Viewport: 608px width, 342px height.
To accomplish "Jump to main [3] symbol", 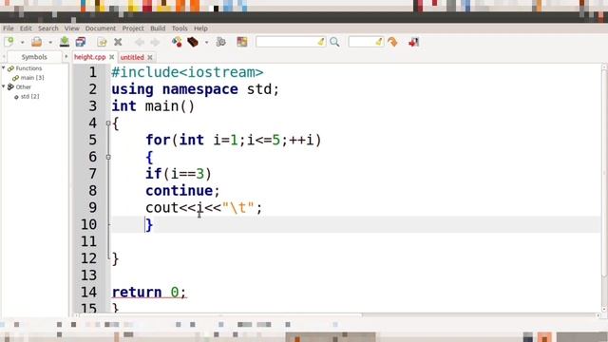I will pyautogui.click(x=32, y=78).
